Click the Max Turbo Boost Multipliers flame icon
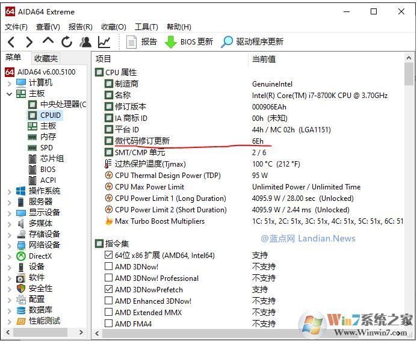This screenshot has height=341, width=417. (x=108, y=221)
